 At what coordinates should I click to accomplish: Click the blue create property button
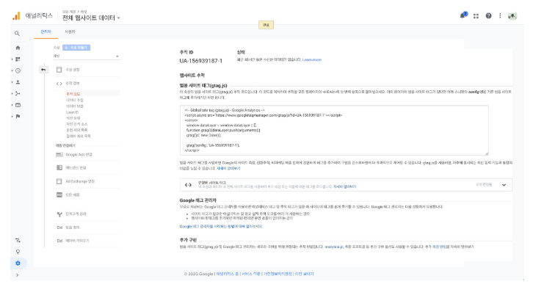76,48
